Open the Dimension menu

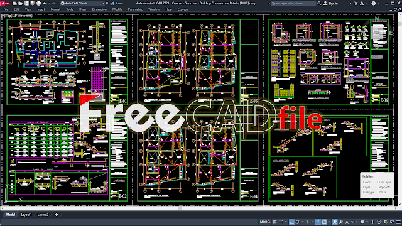pos(99,9)
